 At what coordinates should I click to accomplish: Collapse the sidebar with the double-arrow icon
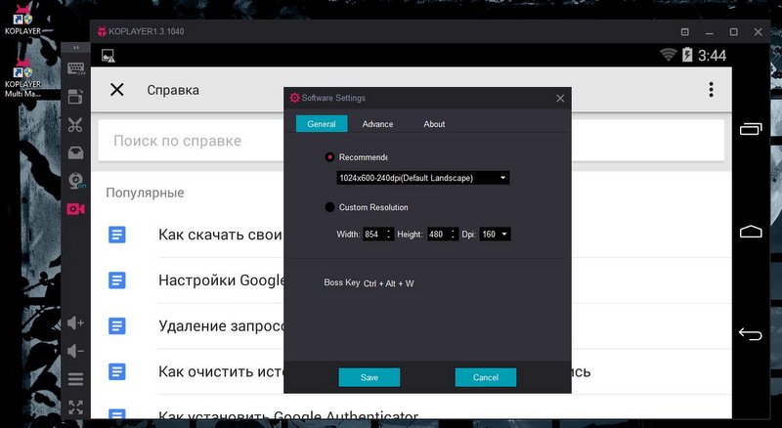pyautogui.click(x=76, y=47)
